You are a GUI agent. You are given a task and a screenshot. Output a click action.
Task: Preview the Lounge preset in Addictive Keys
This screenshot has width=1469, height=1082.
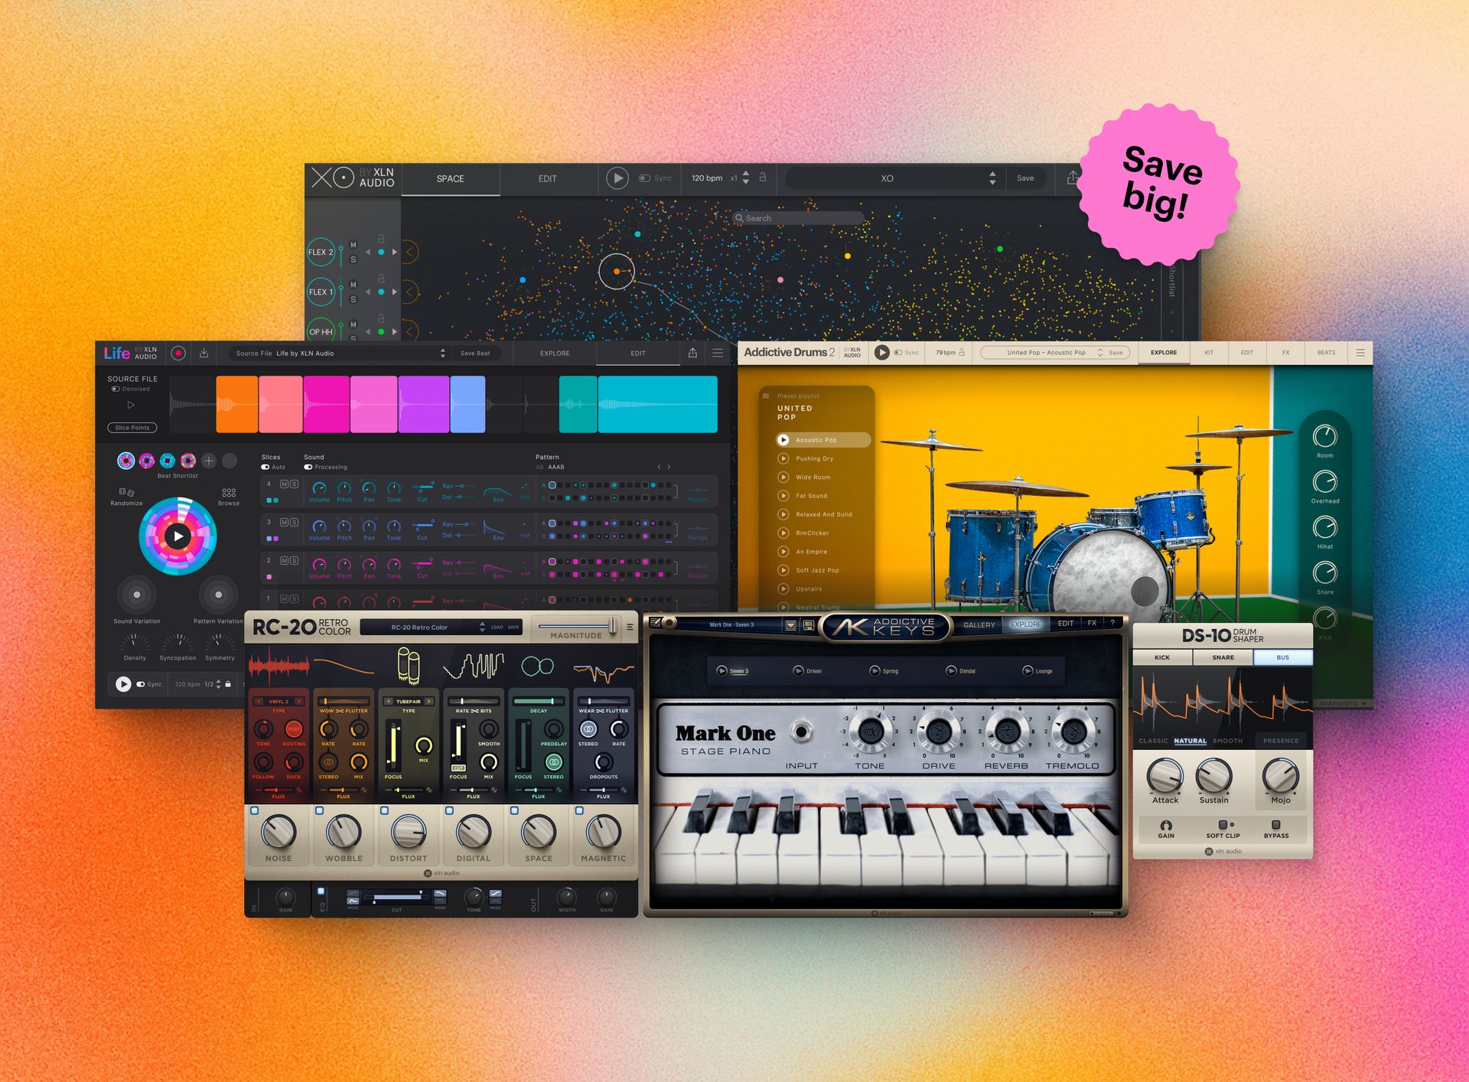[x=1028, y=670]
